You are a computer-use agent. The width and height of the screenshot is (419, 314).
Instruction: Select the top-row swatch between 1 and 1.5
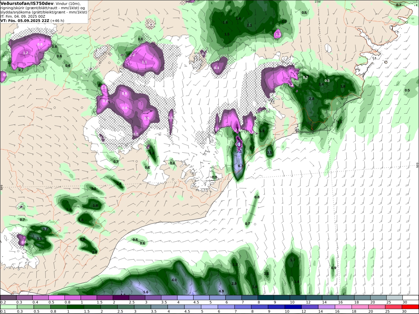[x=89, y=298]
